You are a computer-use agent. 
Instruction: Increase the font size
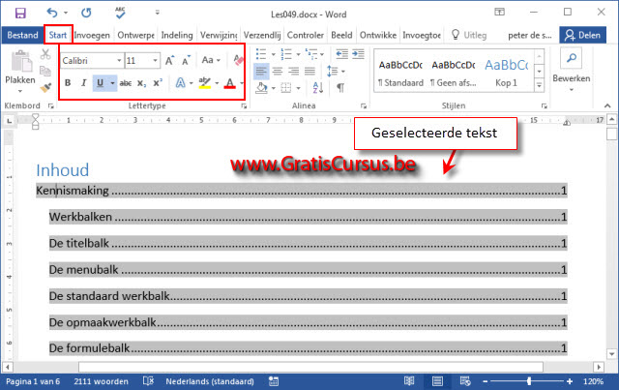pyautogui.click(x=169, y=60)
